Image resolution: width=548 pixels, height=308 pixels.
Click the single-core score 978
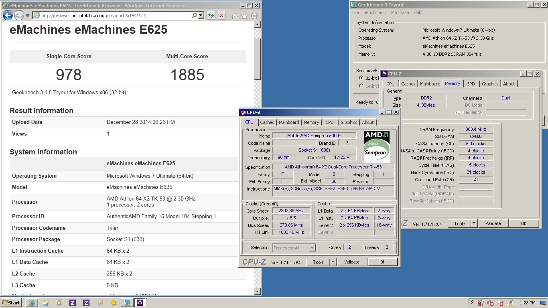point(69,75)
